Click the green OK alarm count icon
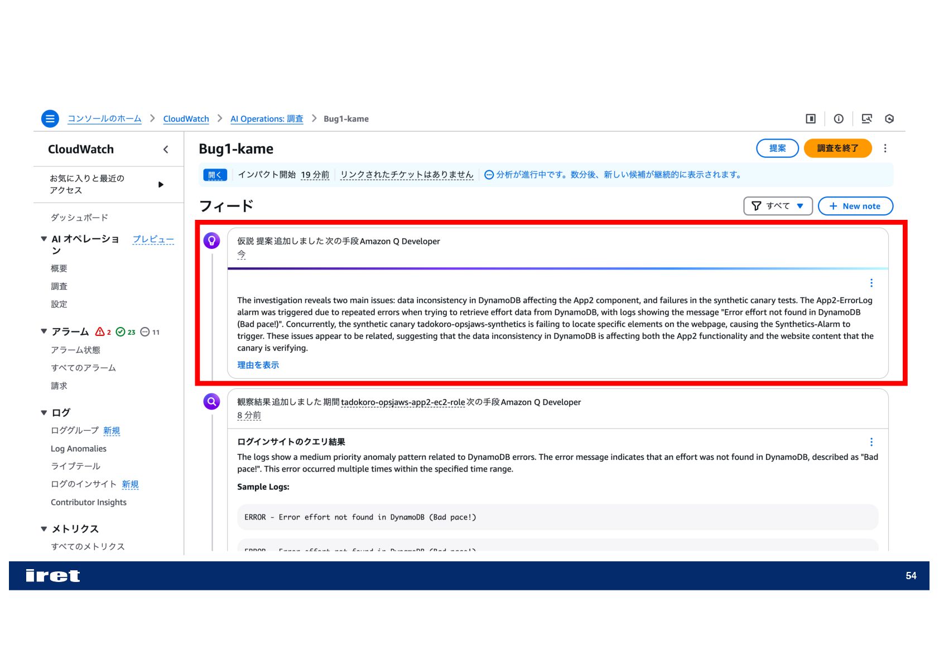The width and height of the screenshot is (939, 664). tap(121, 332)
